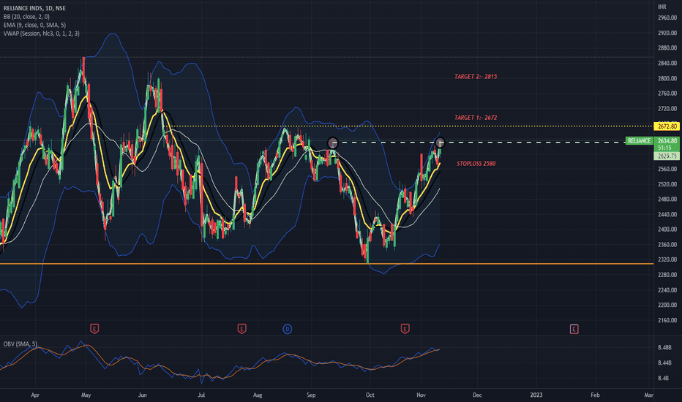Click the May label on the time axis
Viewport: 682px width, 402px height.
coord(86,395)
